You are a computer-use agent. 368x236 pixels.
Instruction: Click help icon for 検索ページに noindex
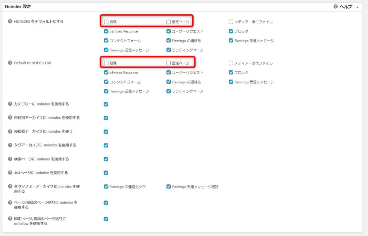(x=10, y=159)
